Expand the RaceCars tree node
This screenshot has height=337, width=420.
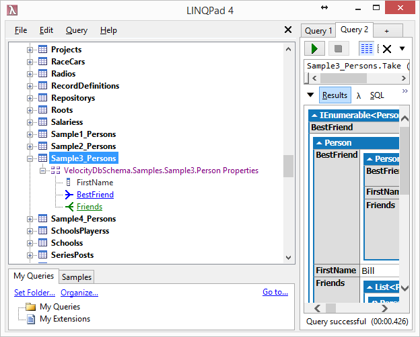click(x=30, y=62)
